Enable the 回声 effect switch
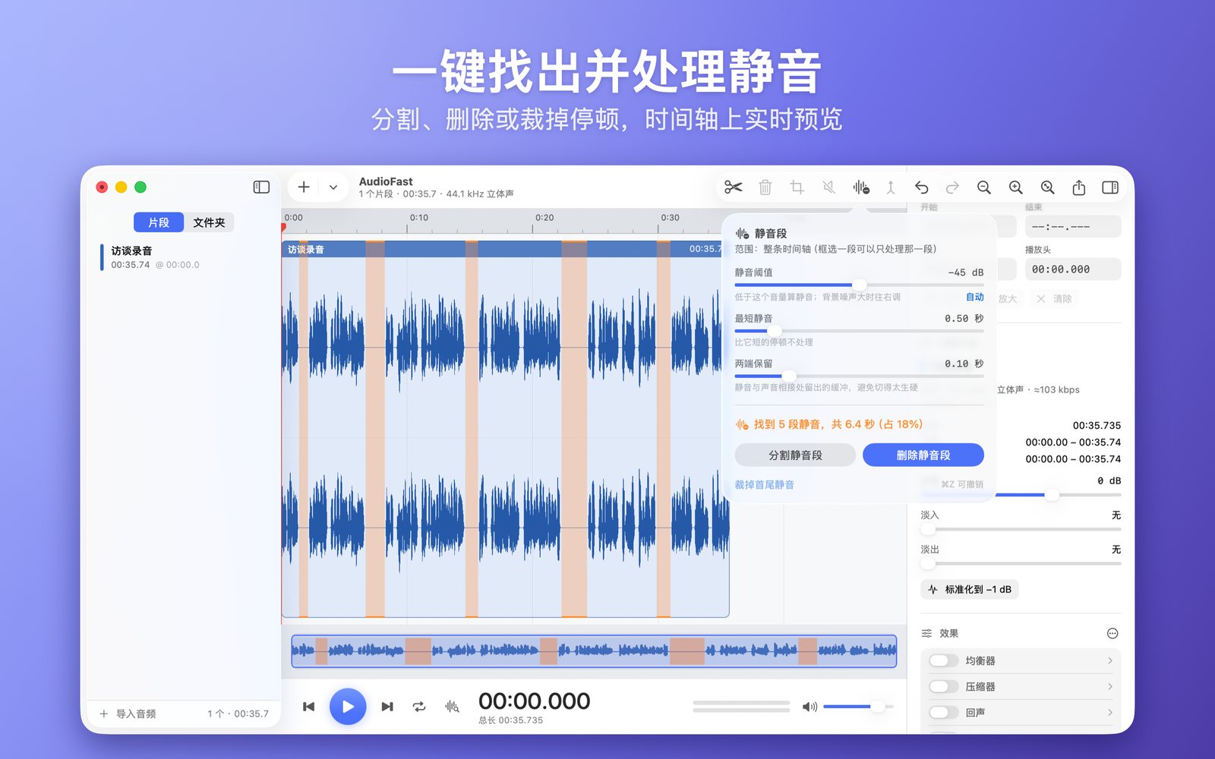1215x759 pixels. click(944, 713)
